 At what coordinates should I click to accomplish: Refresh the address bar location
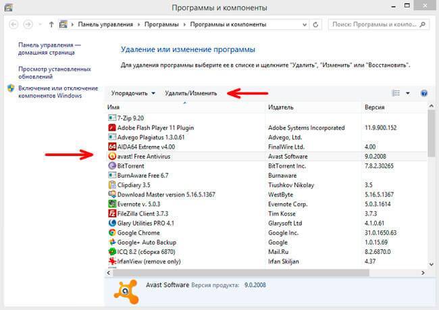click(x=315, y=24)
